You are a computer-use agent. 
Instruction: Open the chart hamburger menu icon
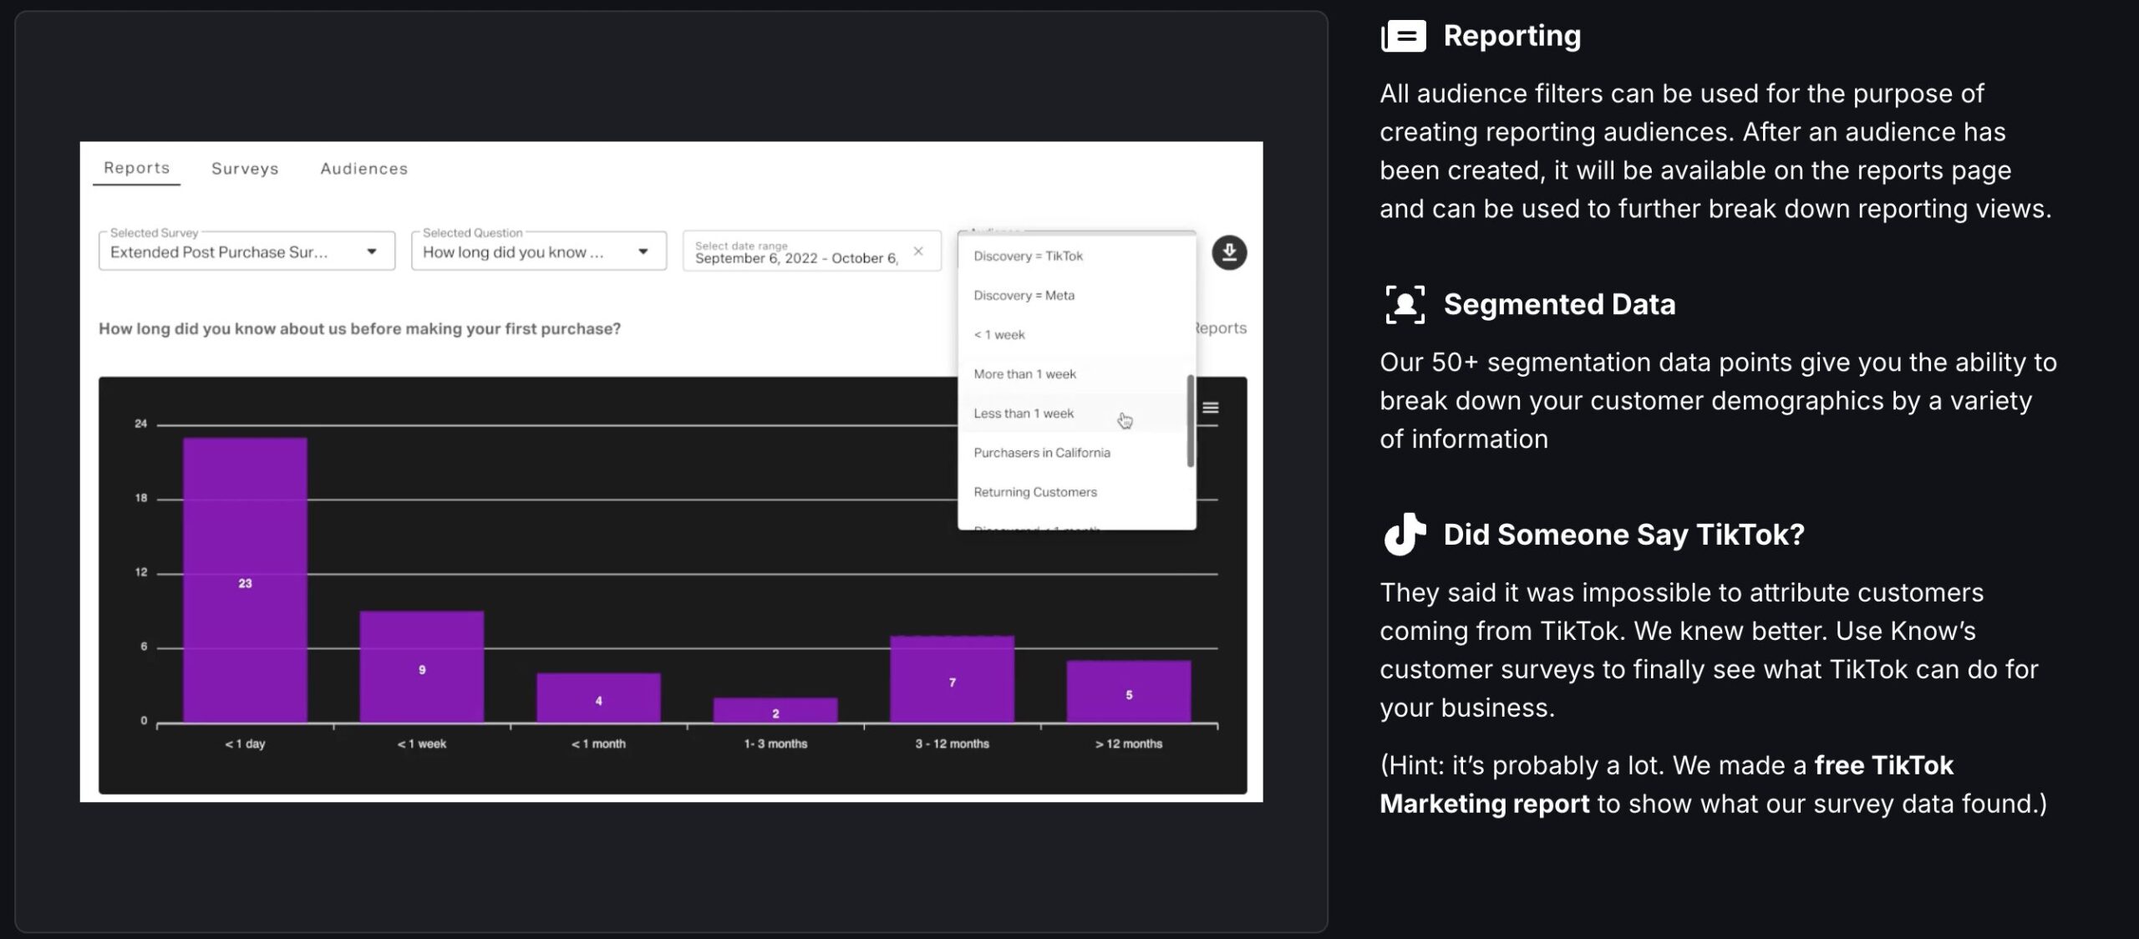point(1210,408)
